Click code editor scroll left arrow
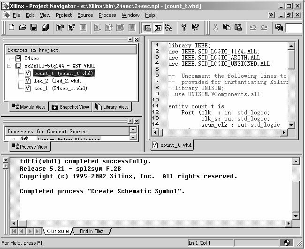The image size is (305, 249). [x=155, y=133]
